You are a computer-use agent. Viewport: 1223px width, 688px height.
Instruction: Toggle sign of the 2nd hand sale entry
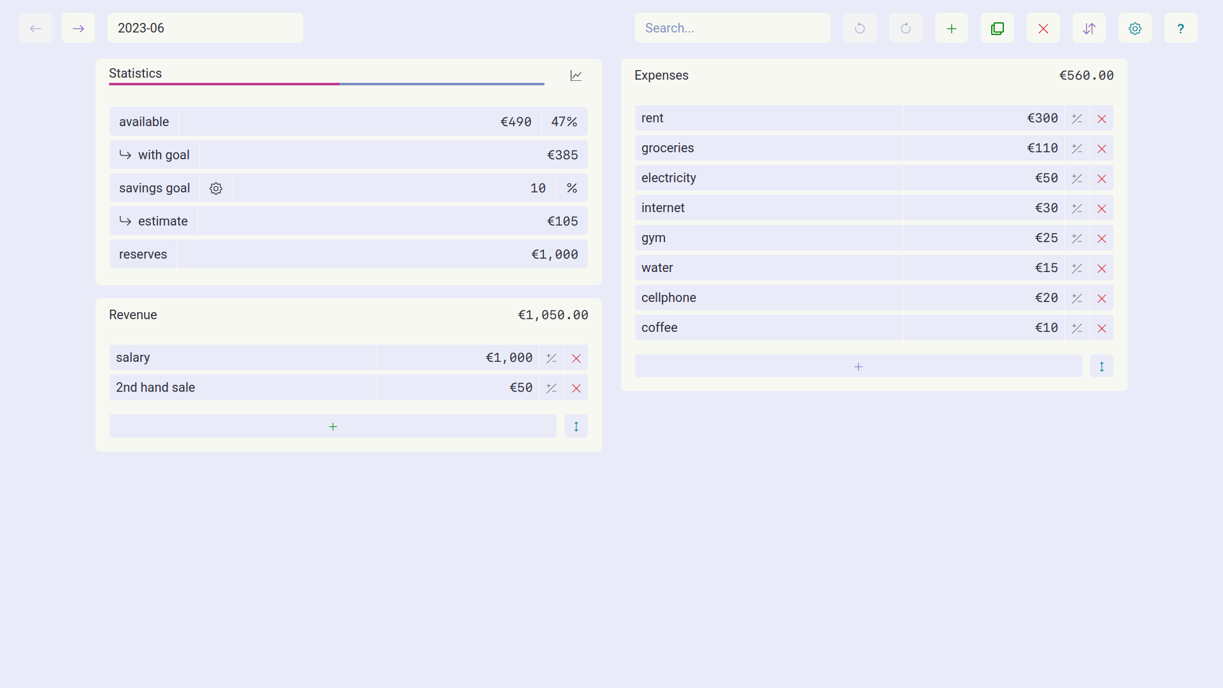coord(552,388)
